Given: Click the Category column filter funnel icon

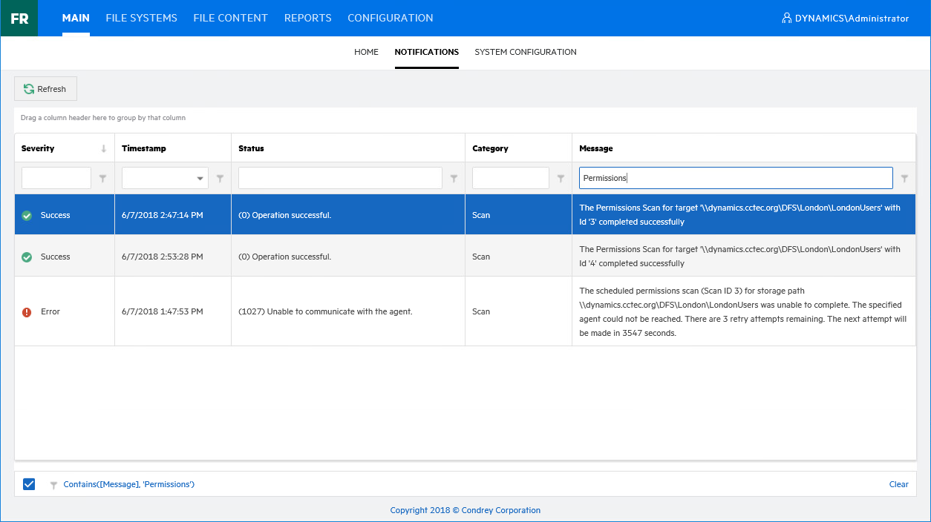Looking at the screenshot, I should point(561,179).
